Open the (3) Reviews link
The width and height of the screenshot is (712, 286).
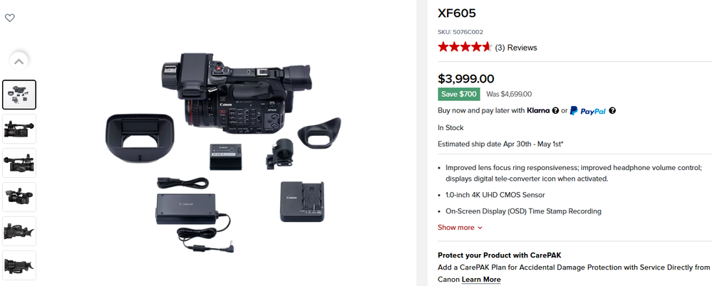516,48
